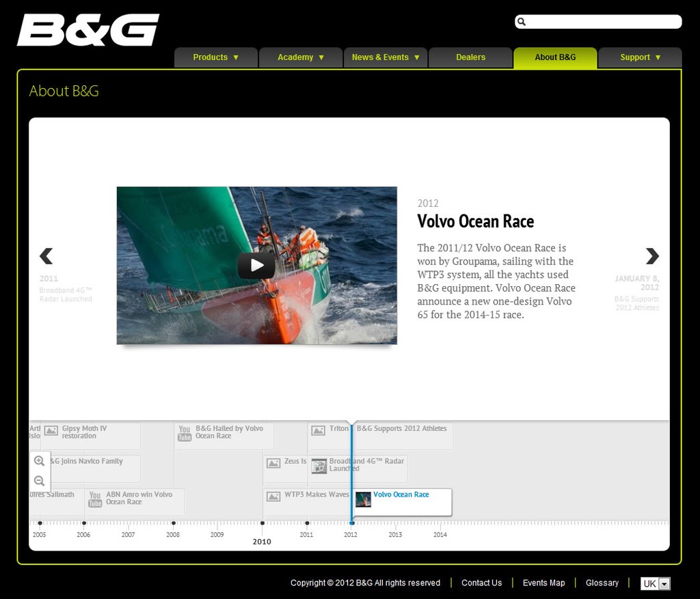The width and height of the screenshot is (700, 599).
Task: Click the WTP3 Makes Waves image icon
Action: (273, 497)
